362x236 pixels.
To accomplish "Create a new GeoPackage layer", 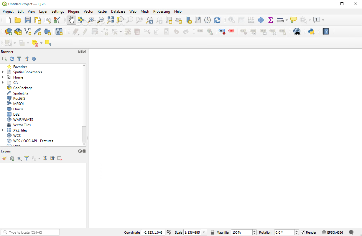I will tap(18, 31).
